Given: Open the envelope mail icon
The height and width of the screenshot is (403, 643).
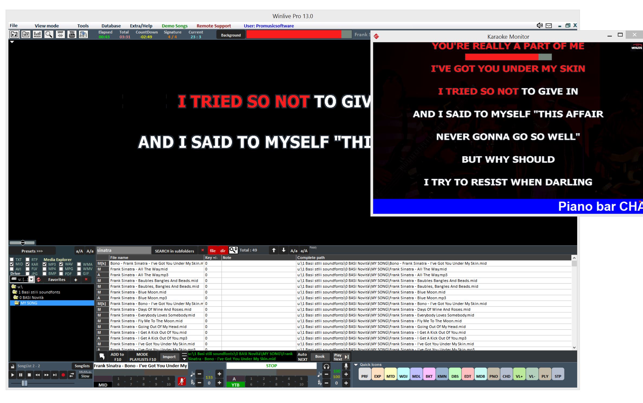Looking at the screenshot, I should tap(549, 26).
